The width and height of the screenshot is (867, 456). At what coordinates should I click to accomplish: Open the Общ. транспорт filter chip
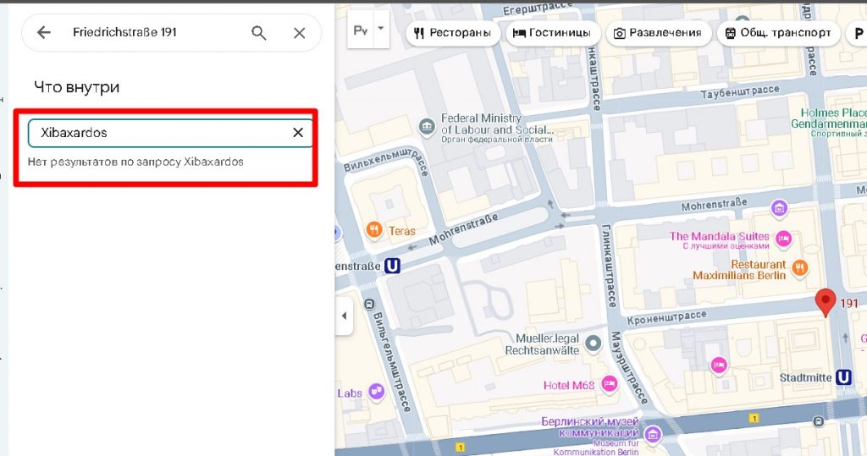click(779, 33)
